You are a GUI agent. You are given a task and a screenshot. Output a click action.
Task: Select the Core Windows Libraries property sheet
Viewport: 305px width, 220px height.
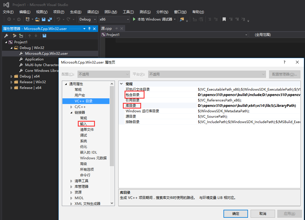(x=42, y=71)
